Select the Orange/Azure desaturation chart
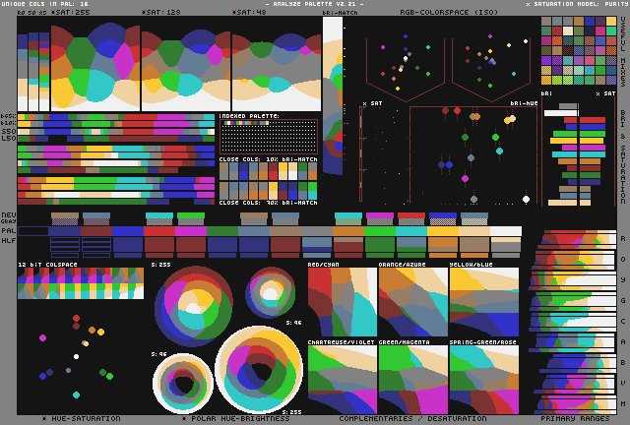The height and width of the screenshot is (425, 630). pyautogui.click(x=412, y=302)
